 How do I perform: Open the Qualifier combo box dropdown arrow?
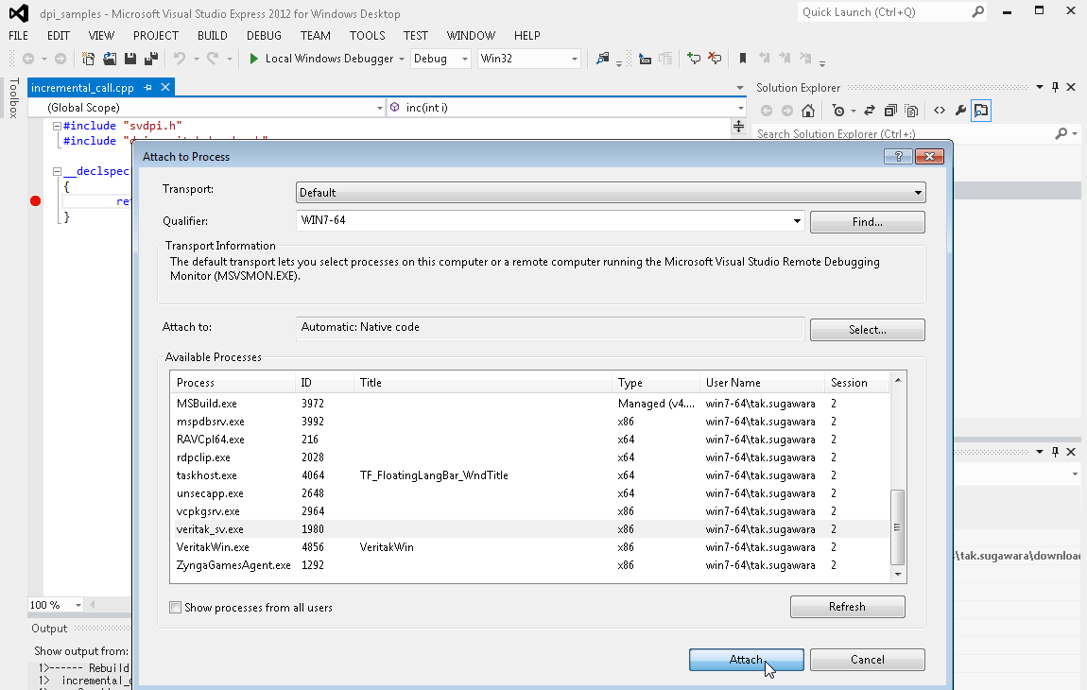(x=797, y=221)
